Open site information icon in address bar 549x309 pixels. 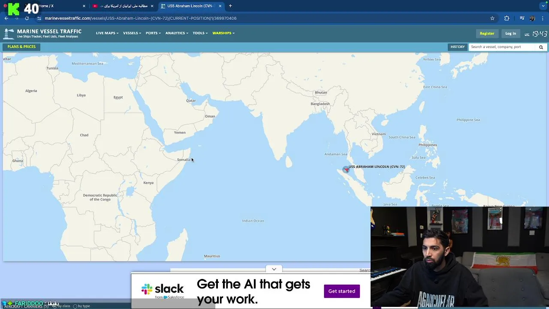(39, 18)
